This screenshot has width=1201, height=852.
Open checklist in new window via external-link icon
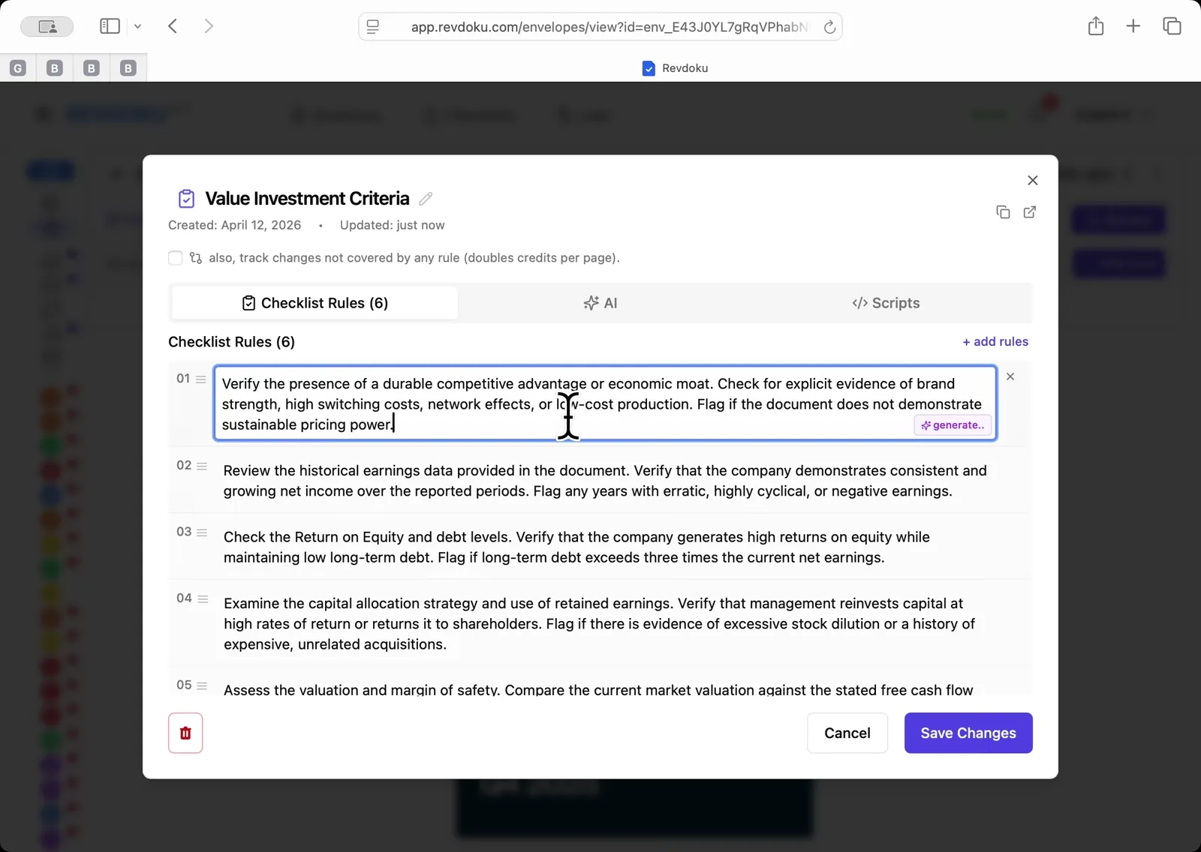coord(1029,212)
